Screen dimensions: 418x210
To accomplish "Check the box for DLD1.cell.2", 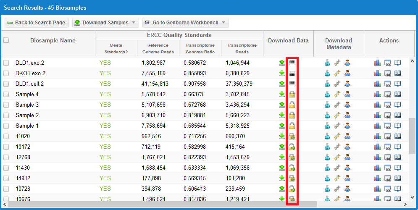I will (6, 84).
